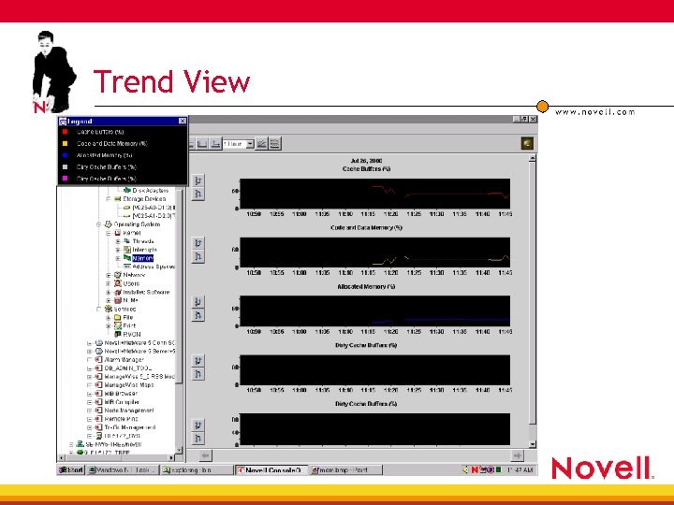This screenshot has width=674, height=505.
Task: Select ManageWise Maps in the tree
Action: click(129, 385)
